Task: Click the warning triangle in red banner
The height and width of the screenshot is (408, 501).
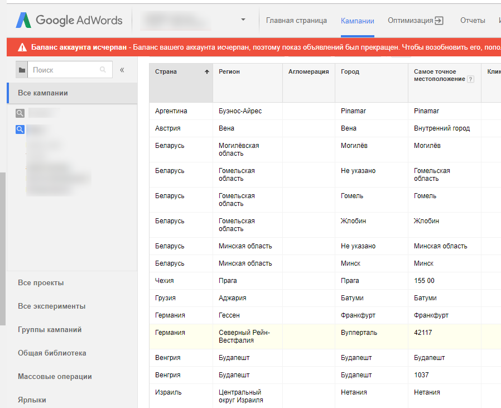Action: click(22, 47)
